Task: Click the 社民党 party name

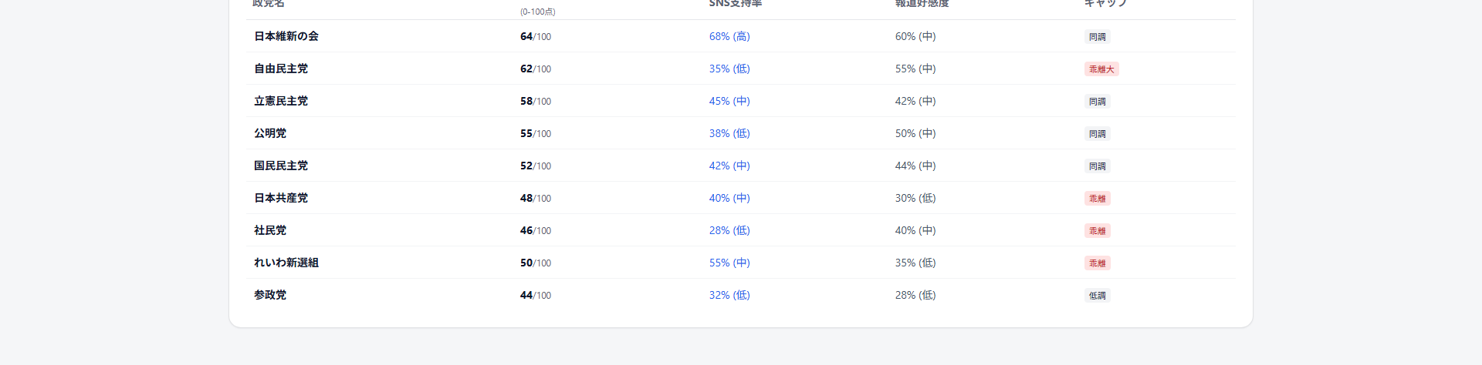Action: pyautogui.click(x=270, y=230)
